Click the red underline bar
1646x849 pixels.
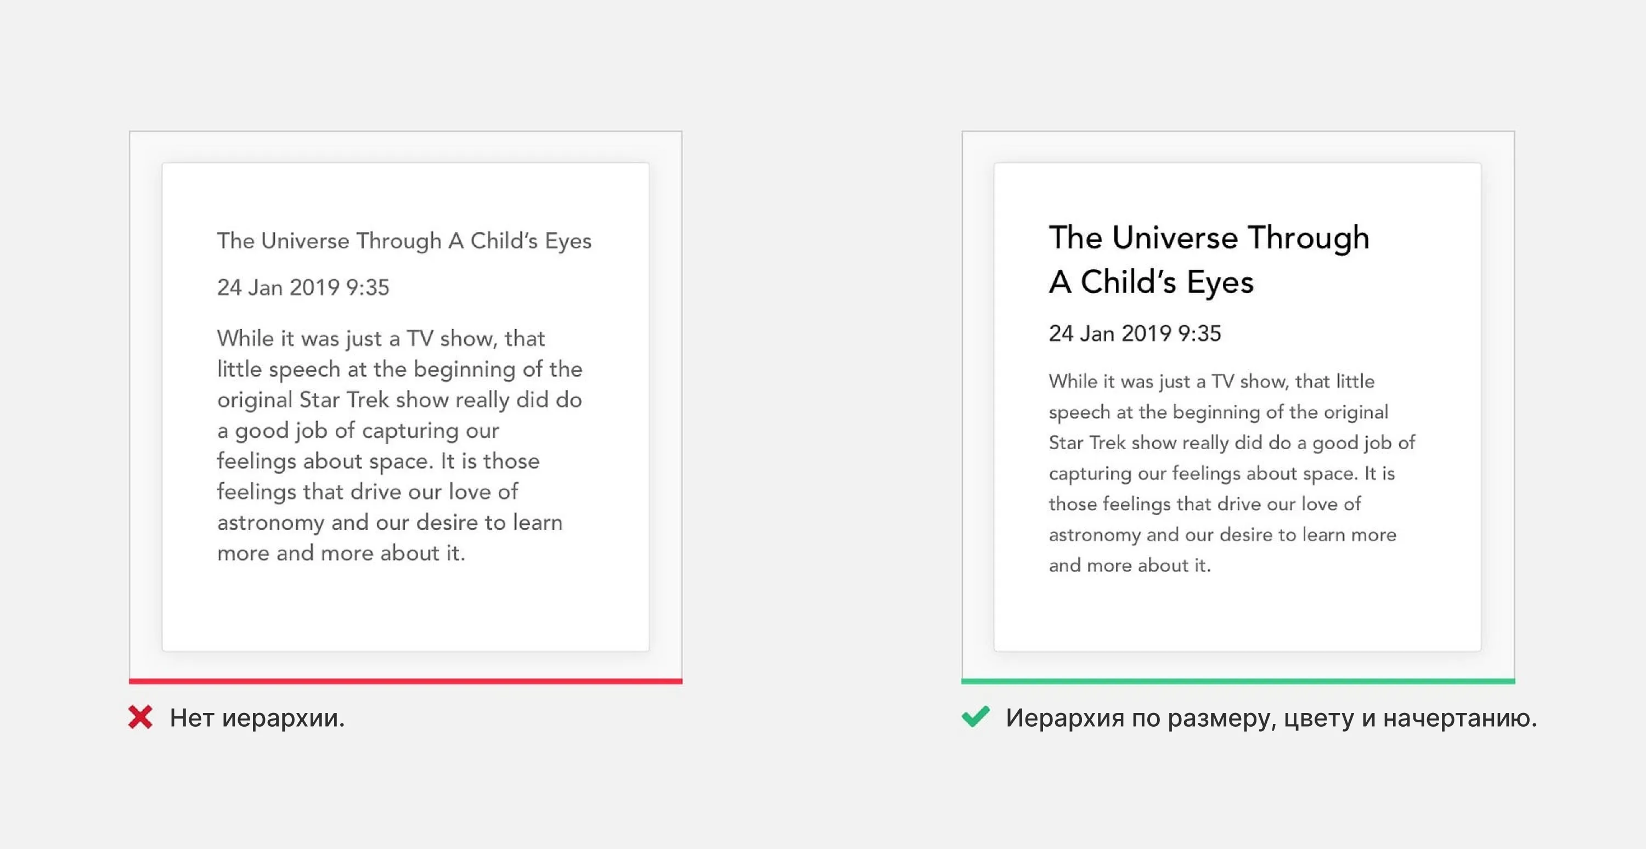(406, 681)
